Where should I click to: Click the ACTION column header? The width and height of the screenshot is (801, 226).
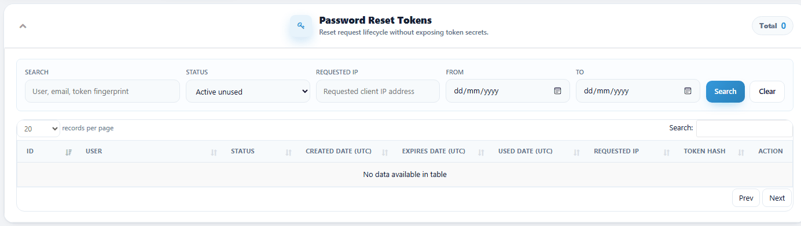(x=770, y=151)
